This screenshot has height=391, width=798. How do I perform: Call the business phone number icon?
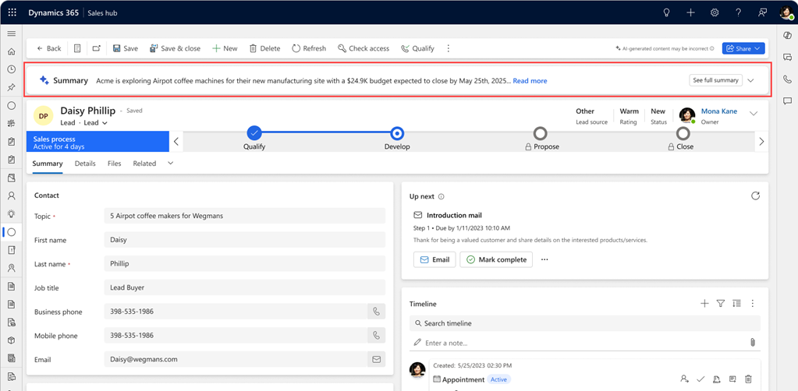[376, 312]
